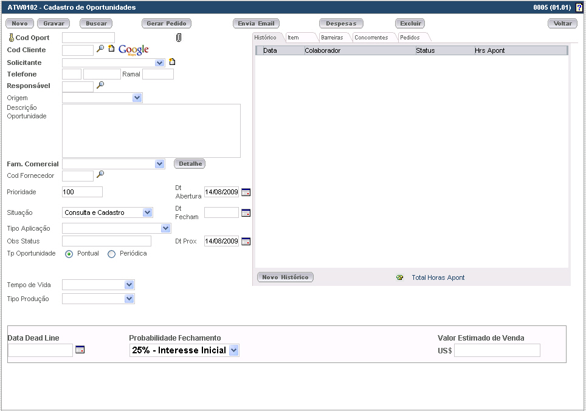
Task: Open calendar for Data Dead Line
Action: click(80, 350)
